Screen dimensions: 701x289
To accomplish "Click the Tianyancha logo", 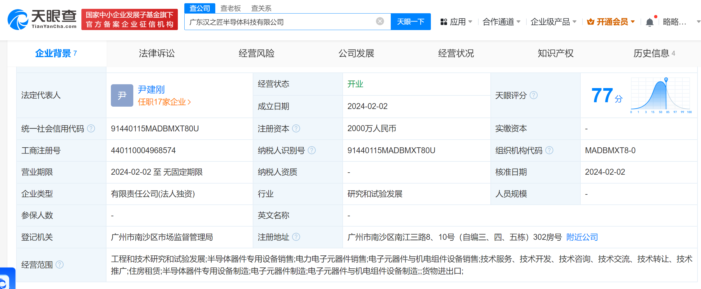I will 42,19.
